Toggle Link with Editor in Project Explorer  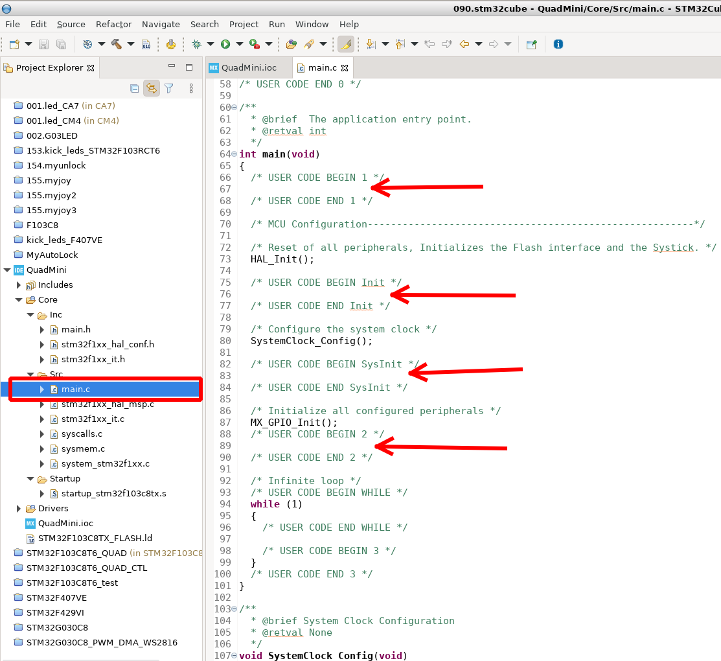point(152,88)
